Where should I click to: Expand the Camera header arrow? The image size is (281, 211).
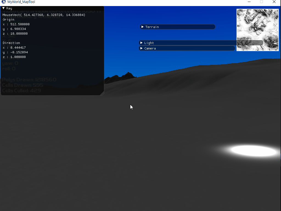[141, 48]
